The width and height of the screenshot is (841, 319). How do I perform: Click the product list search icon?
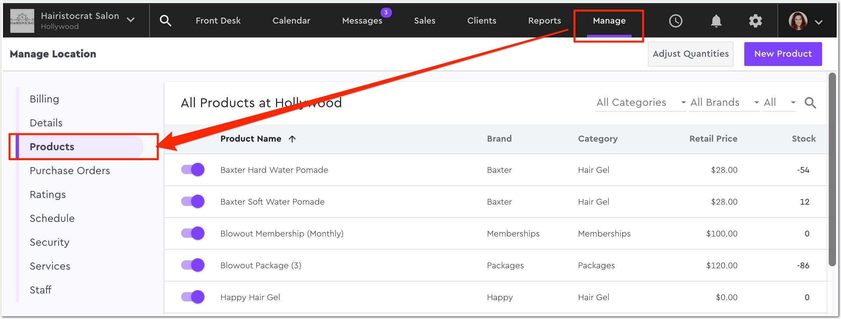click(x=810, y=103)
